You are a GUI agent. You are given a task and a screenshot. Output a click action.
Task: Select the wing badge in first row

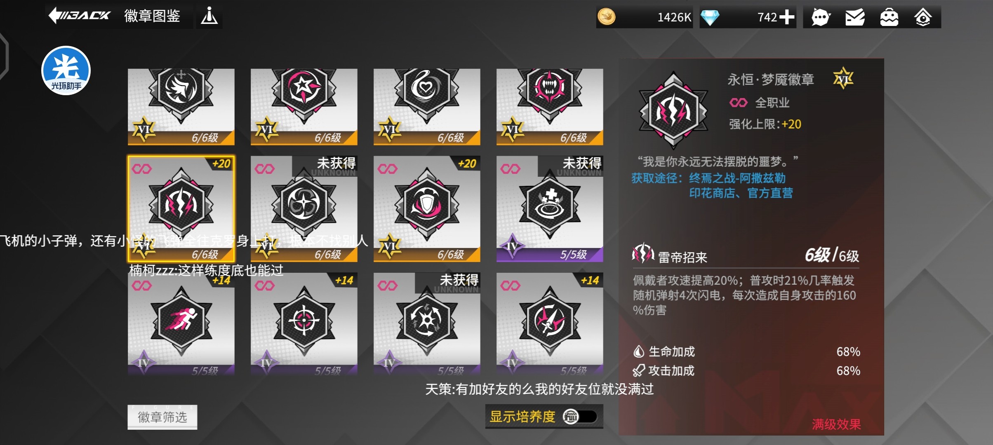[x=181, y=107]
